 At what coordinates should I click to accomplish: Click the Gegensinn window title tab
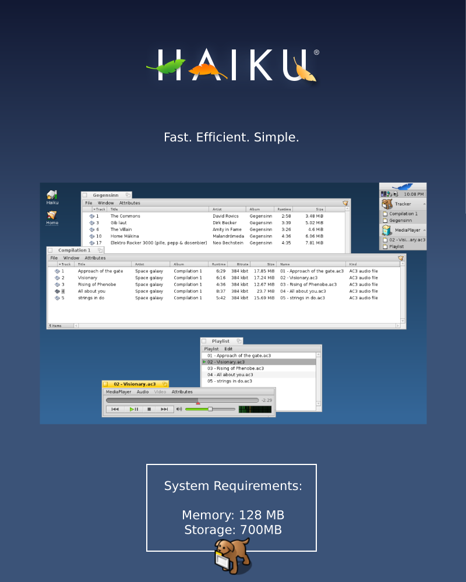coord(105,195)
